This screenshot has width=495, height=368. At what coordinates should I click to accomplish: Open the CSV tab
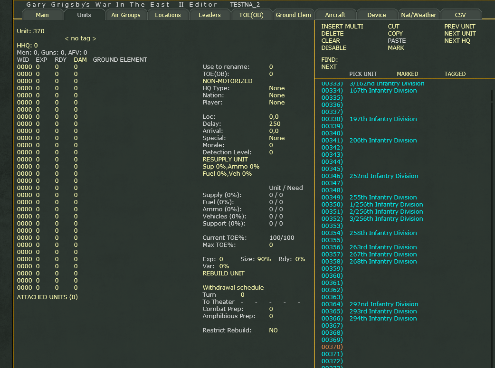(460, 15)
